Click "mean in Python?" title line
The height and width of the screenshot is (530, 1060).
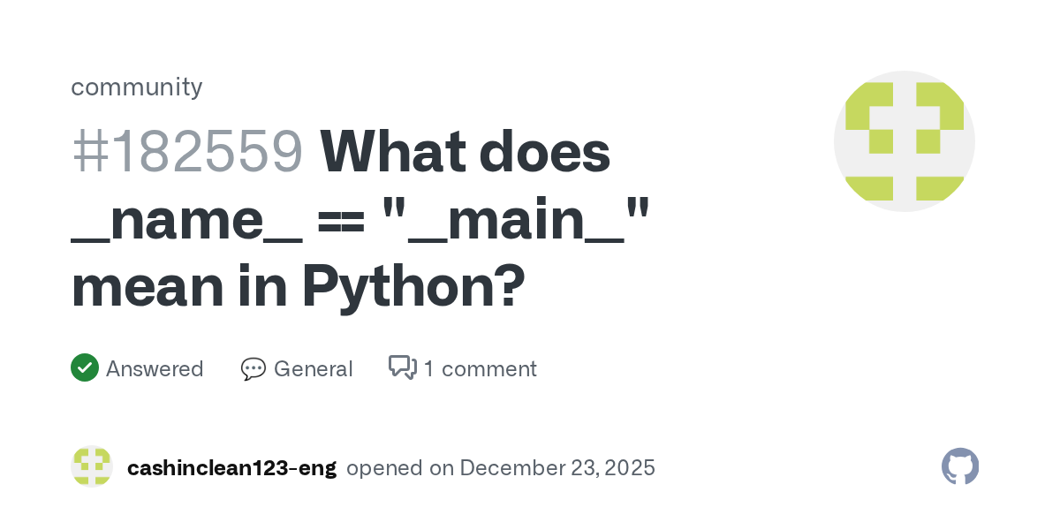298,287
